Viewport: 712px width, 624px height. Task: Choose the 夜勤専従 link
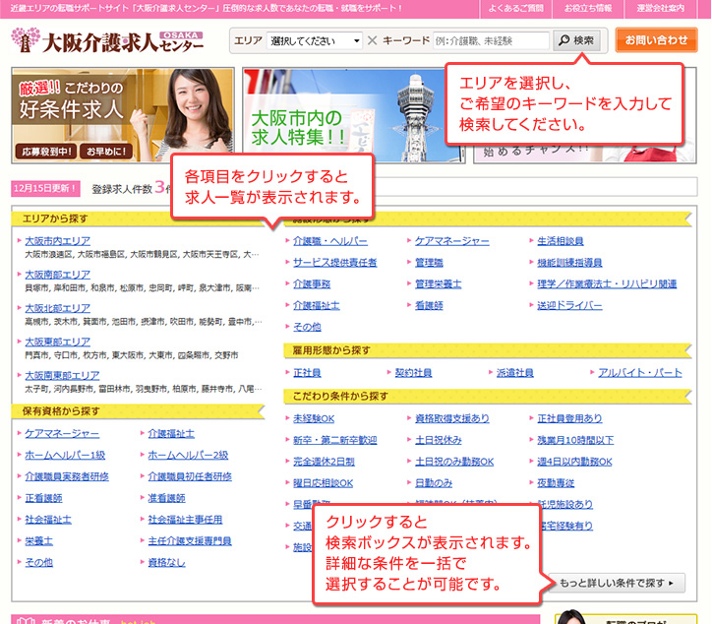tap(556, 482)
